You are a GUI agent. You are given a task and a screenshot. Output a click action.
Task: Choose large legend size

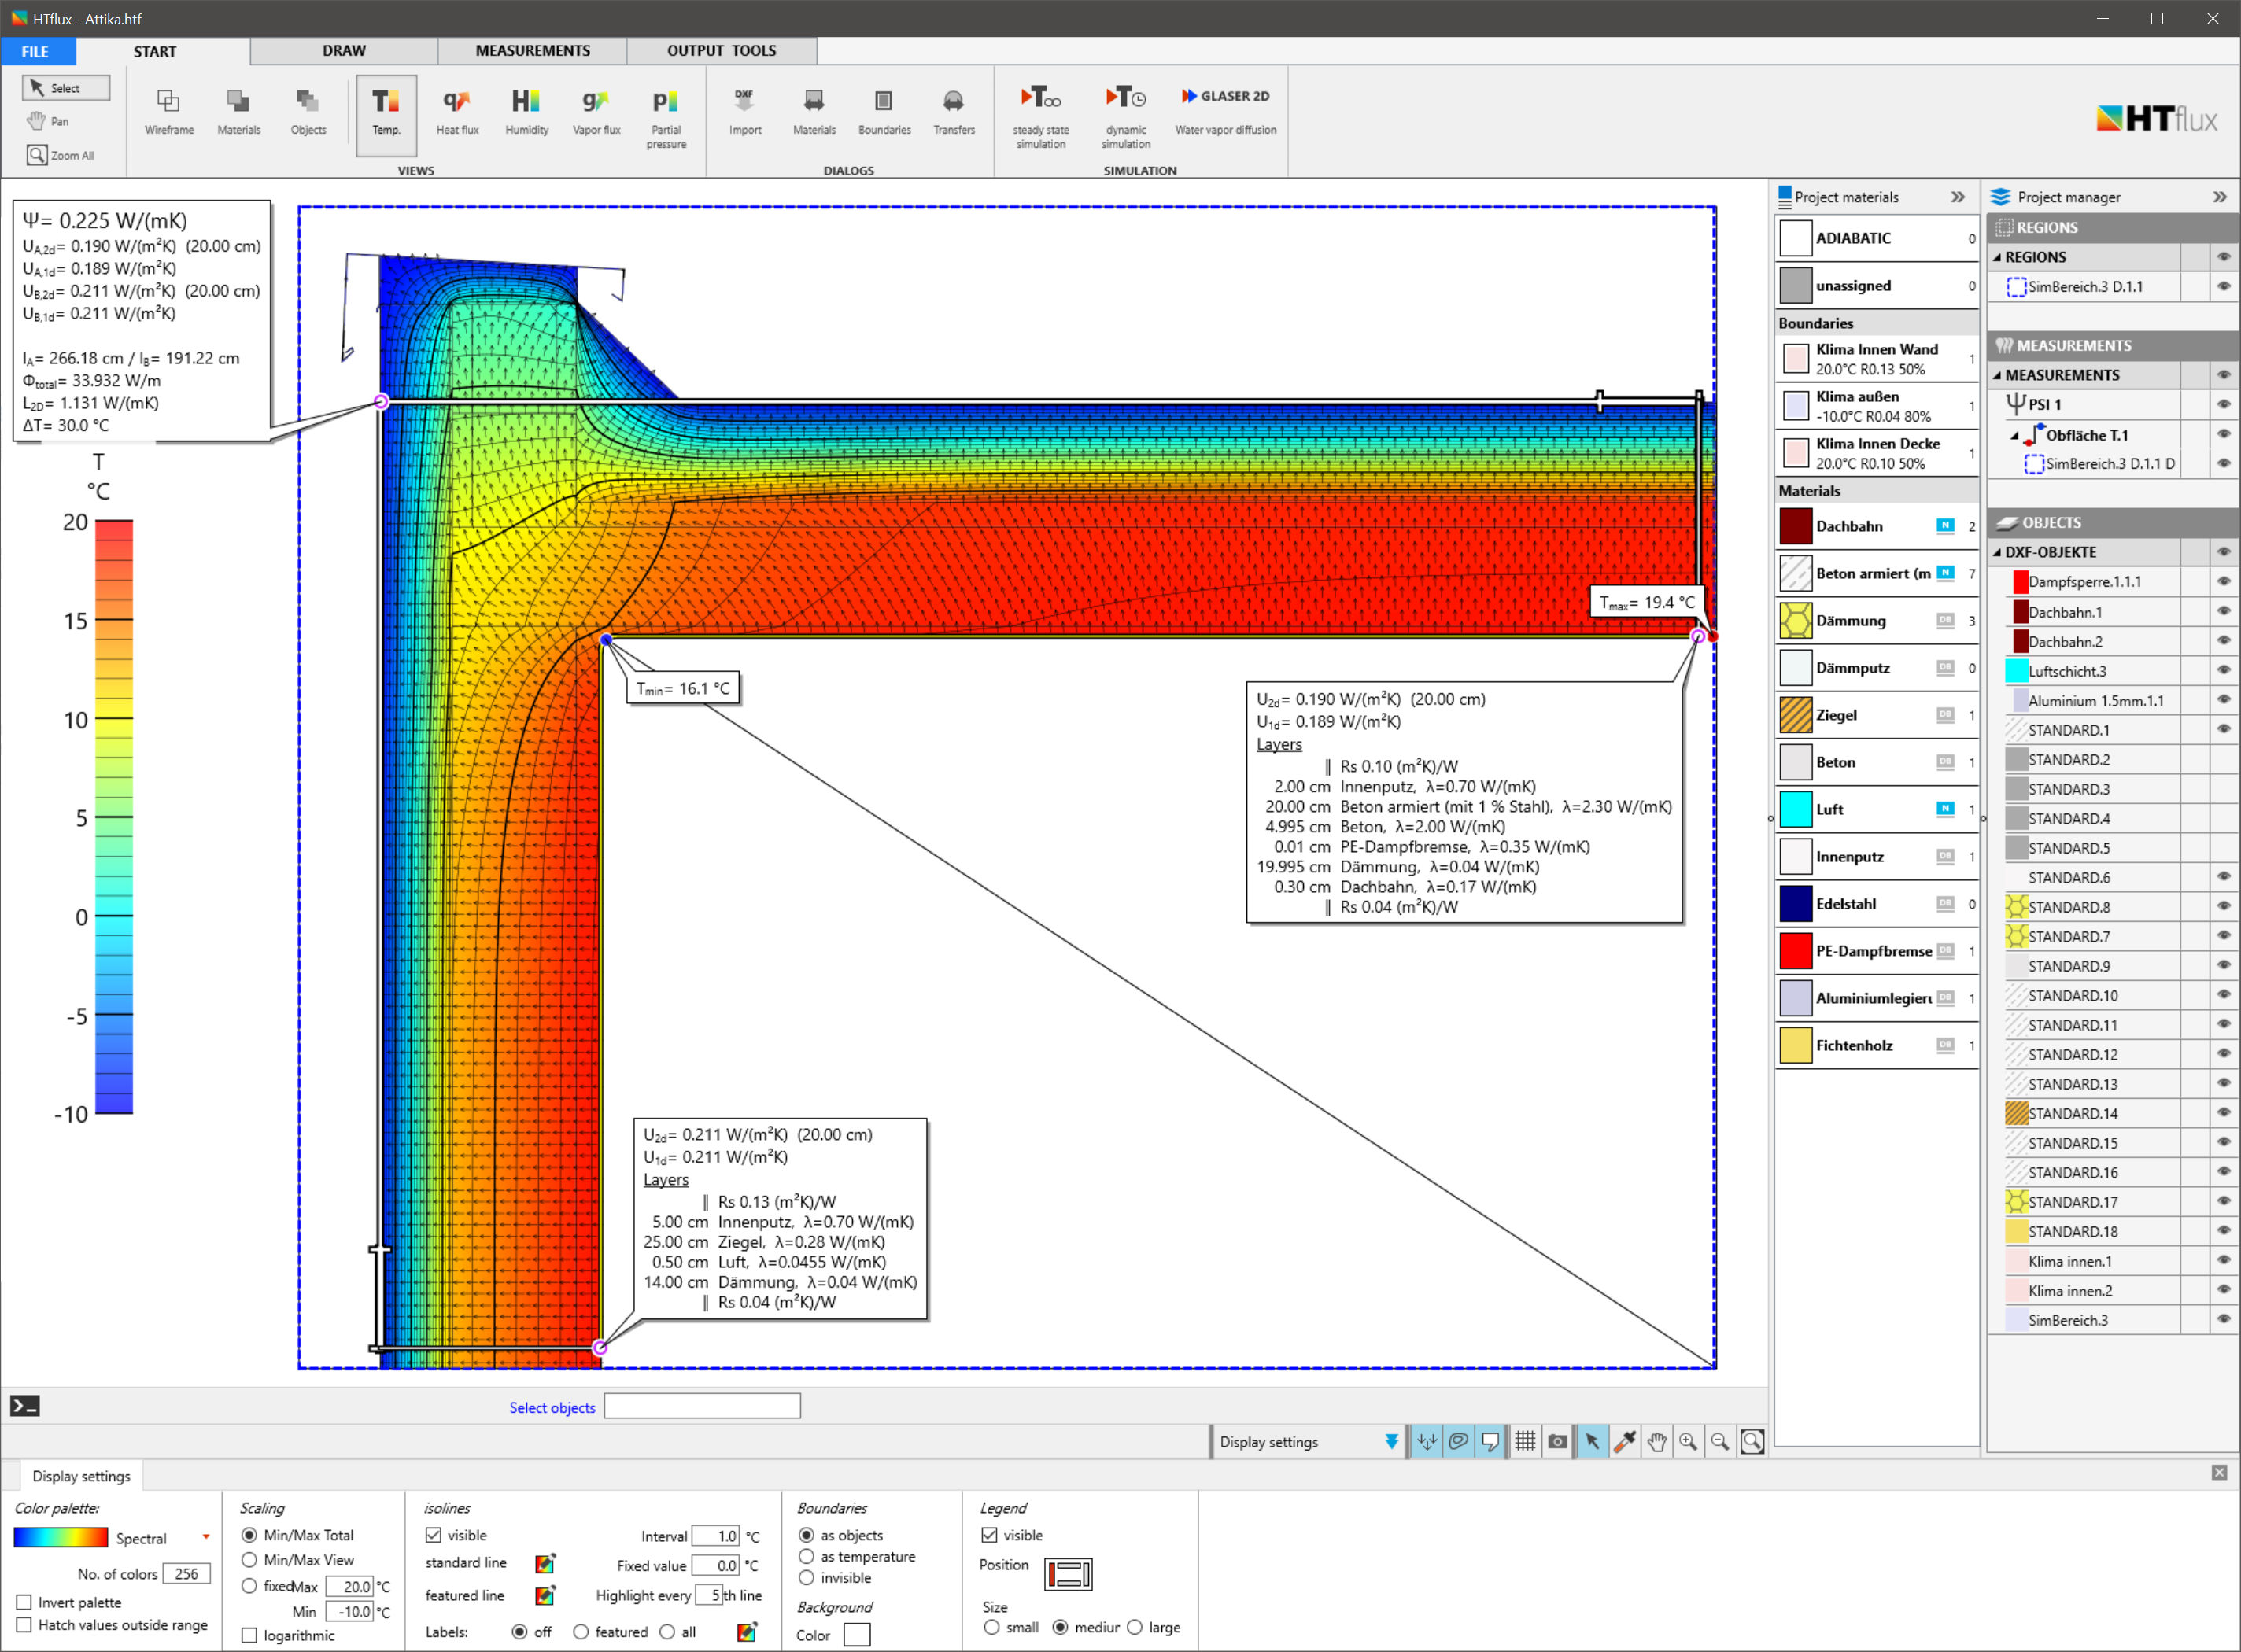click(1135, 1627)
